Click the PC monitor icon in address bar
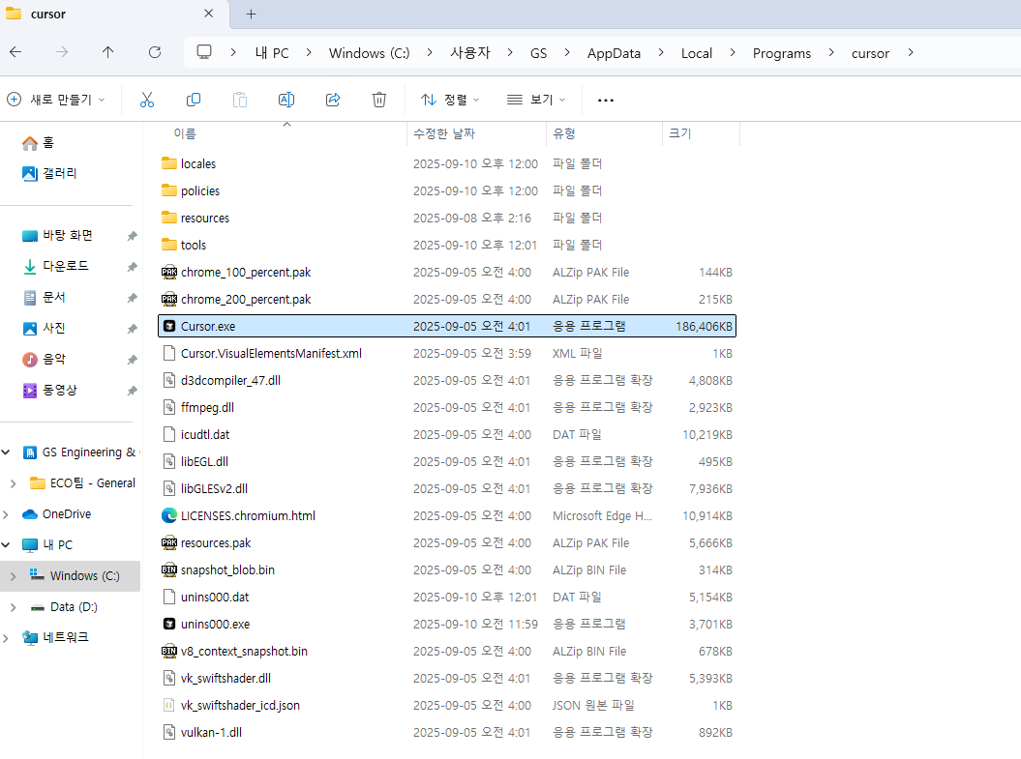1021x759 pixels. pos(204,52)
